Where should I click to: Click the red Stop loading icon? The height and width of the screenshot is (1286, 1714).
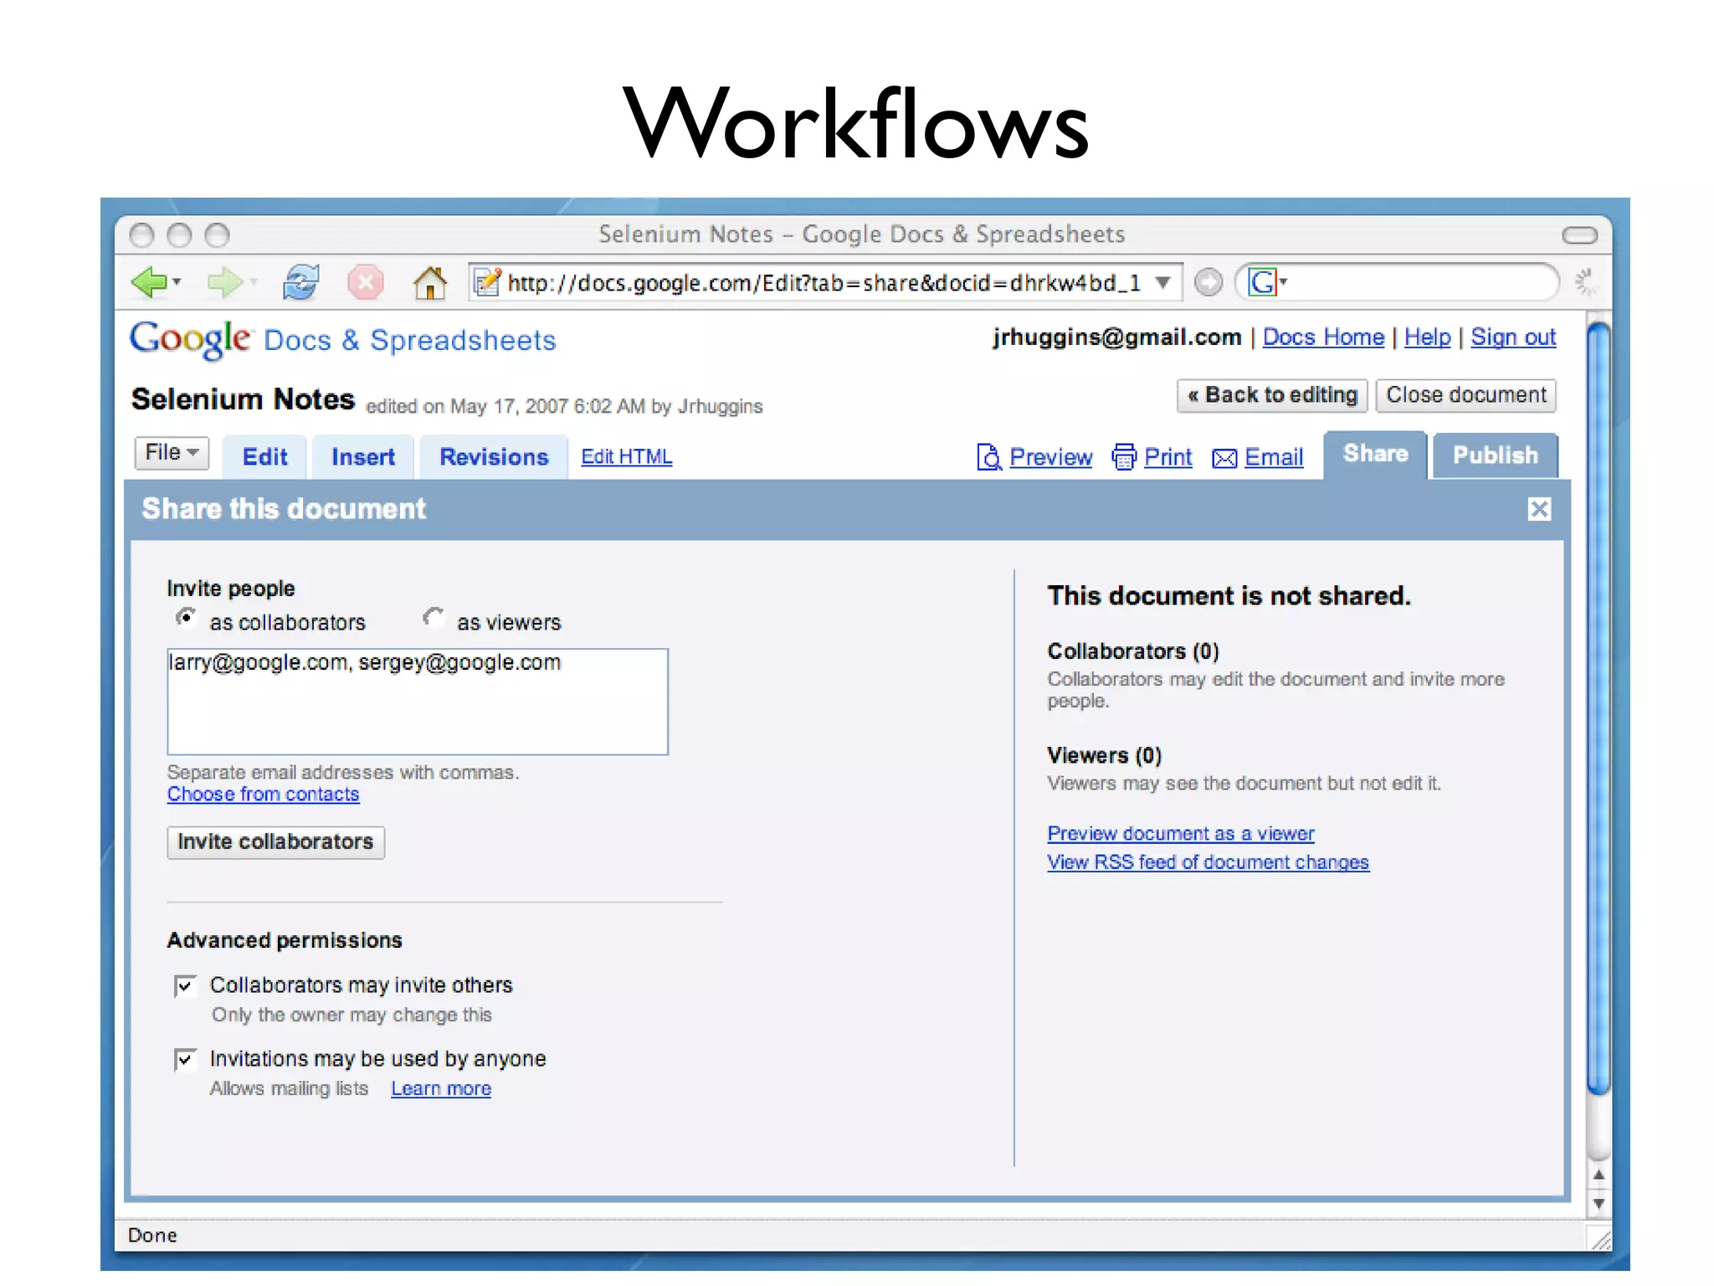[x=366, y=282]
